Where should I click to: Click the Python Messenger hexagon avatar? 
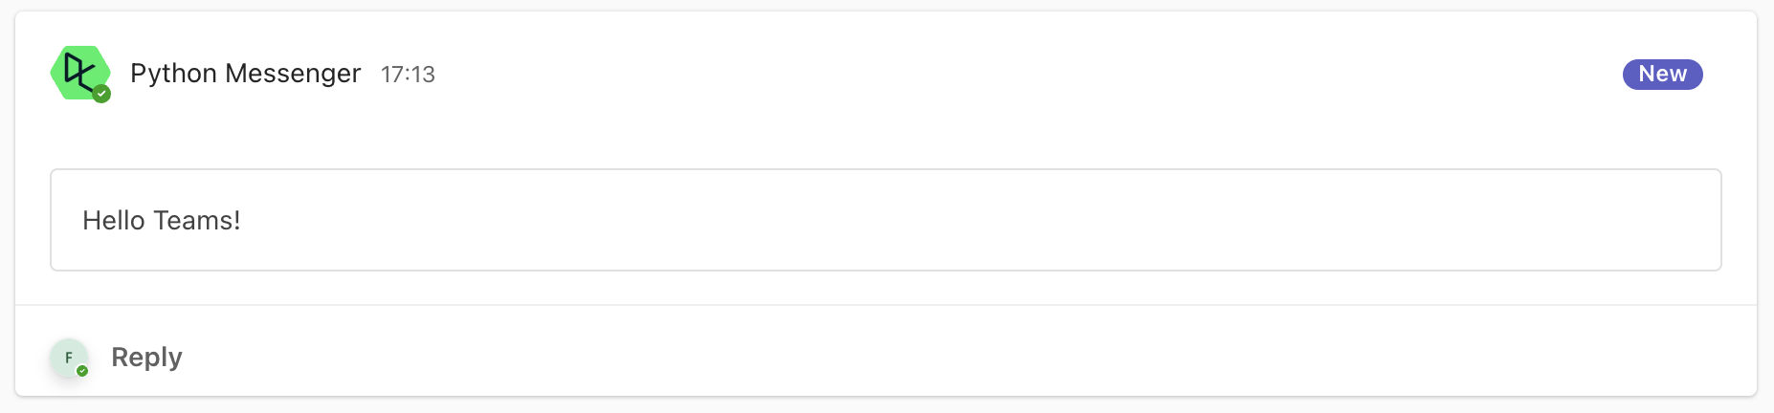click(x=80, y=73)
